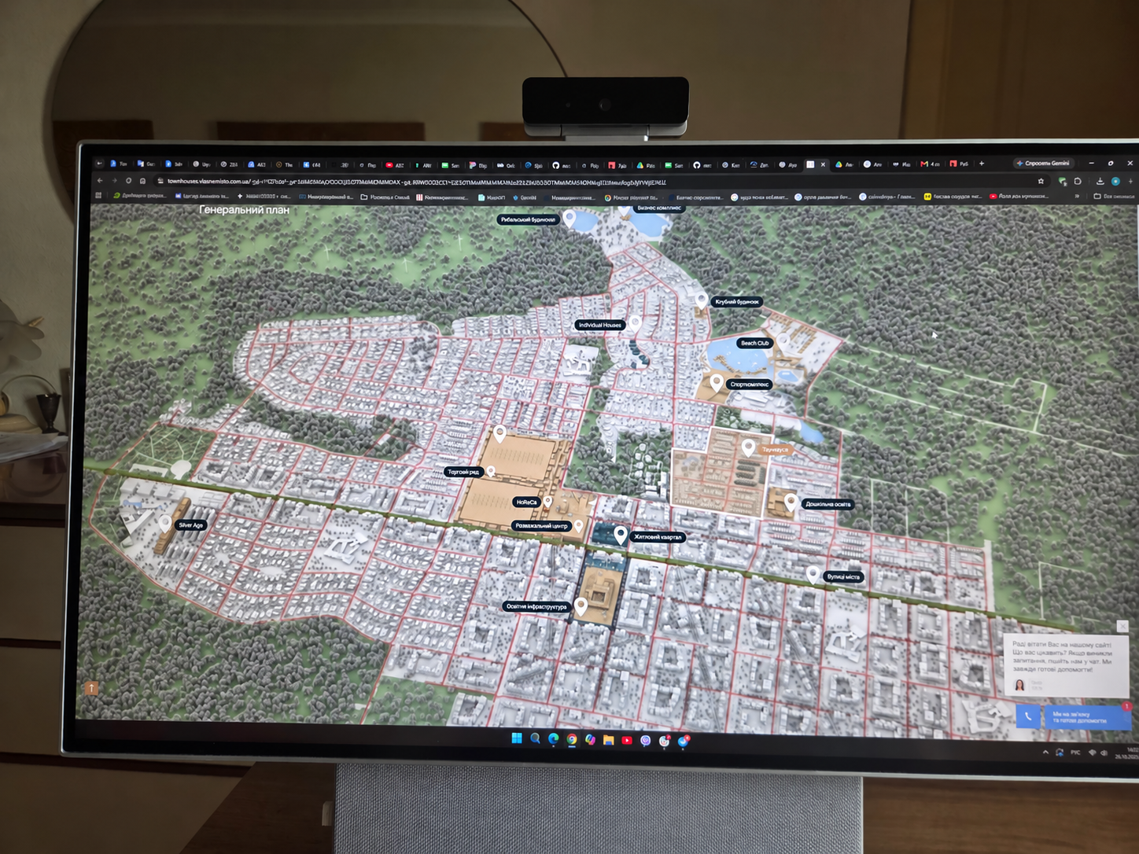Close the chat greeting popup
The width and height of the screenshot is (1139, 854).
pos(1122,626)
